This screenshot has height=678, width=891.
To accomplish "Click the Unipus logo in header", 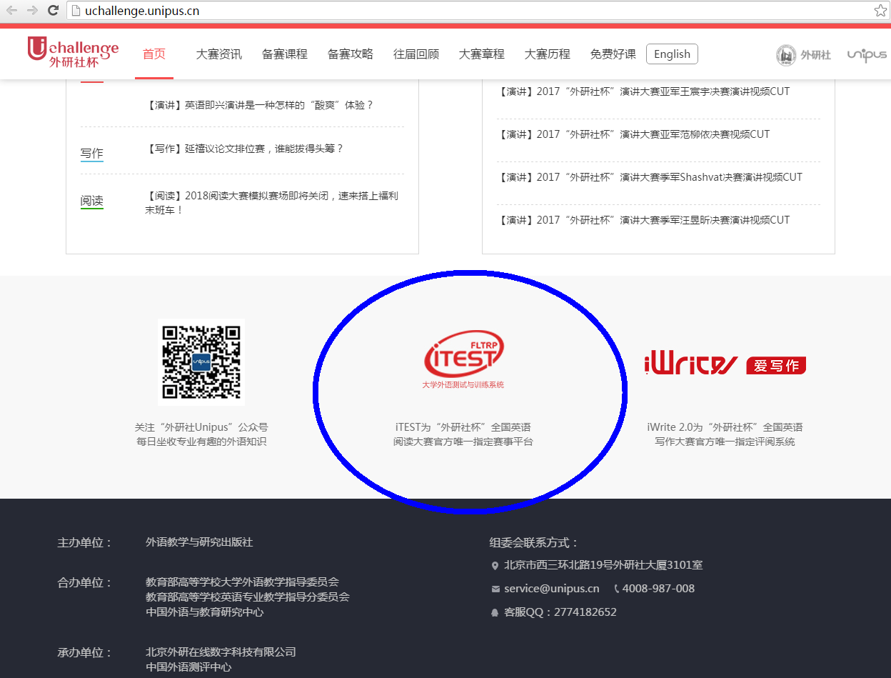I will (x=866, y=55).
